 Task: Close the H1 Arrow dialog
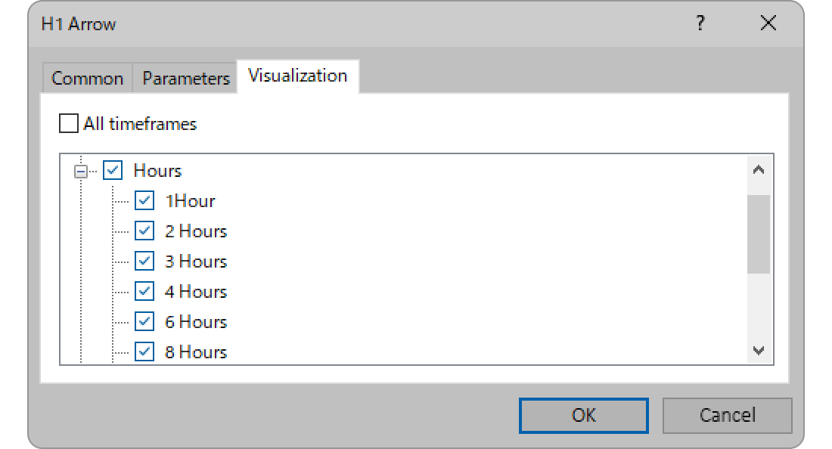tap(768, 23)
